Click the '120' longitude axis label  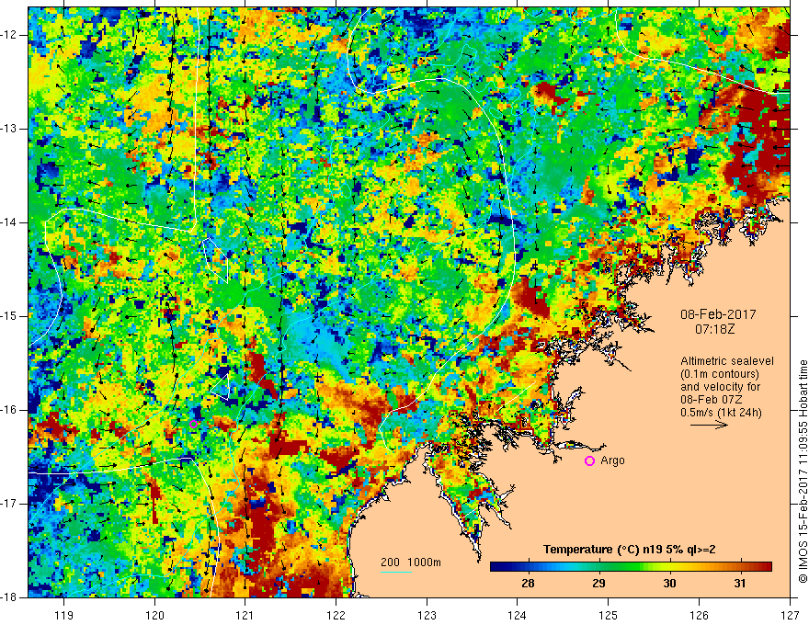click(154, 615)
